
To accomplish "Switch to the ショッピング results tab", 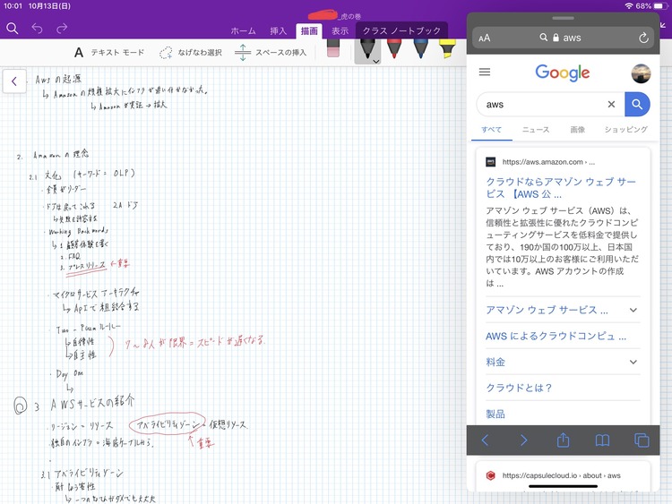I will (625, 129).
